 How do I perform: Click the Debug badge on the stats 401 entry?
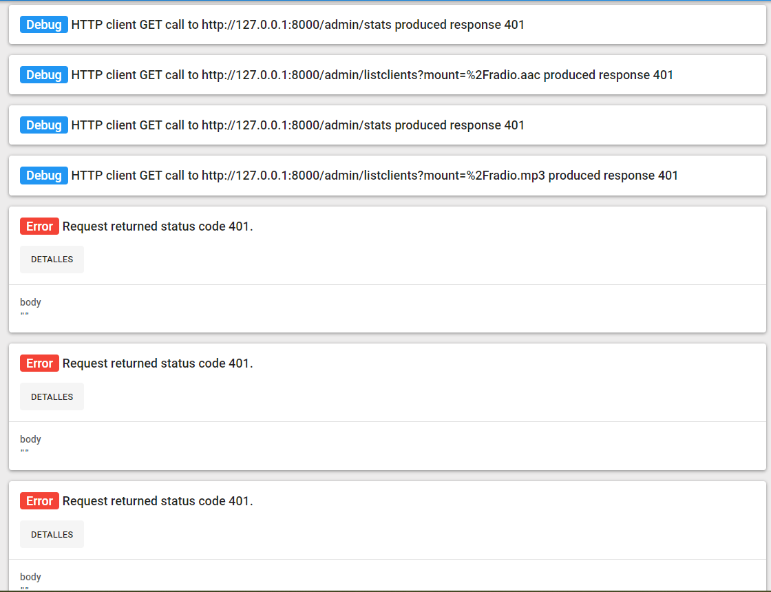point(43,24)
